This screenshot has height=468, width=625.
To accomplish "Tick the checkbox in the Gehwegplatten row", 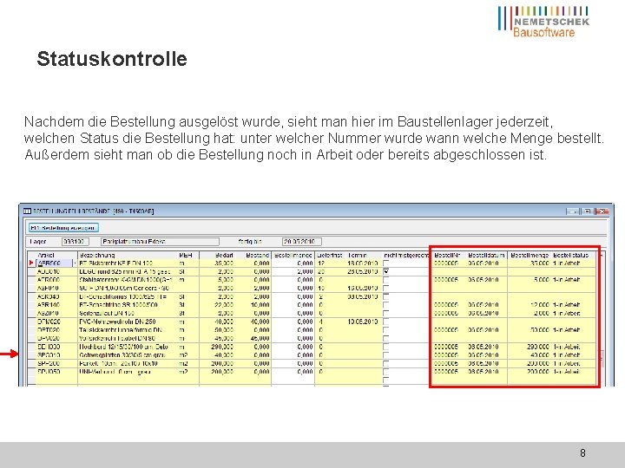I will (385, 355).
